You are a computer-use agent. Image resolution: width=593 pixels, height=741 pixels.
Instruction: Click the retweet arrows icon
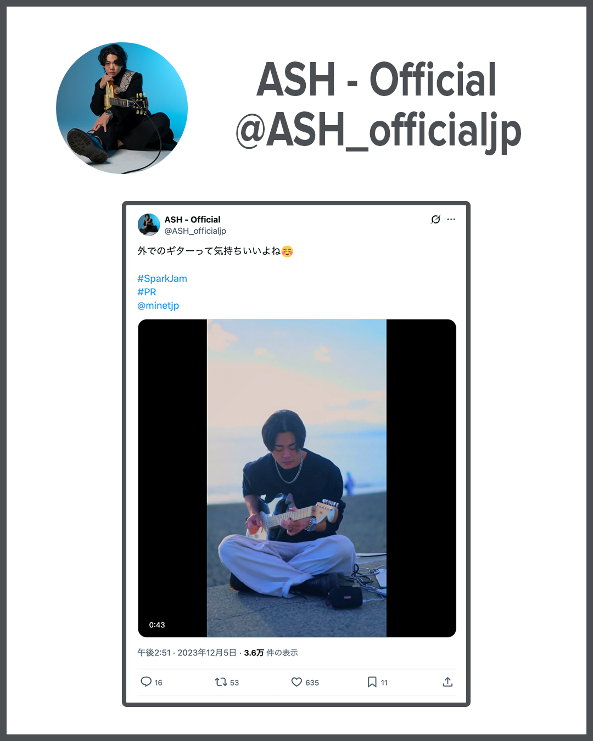(221, 682)
